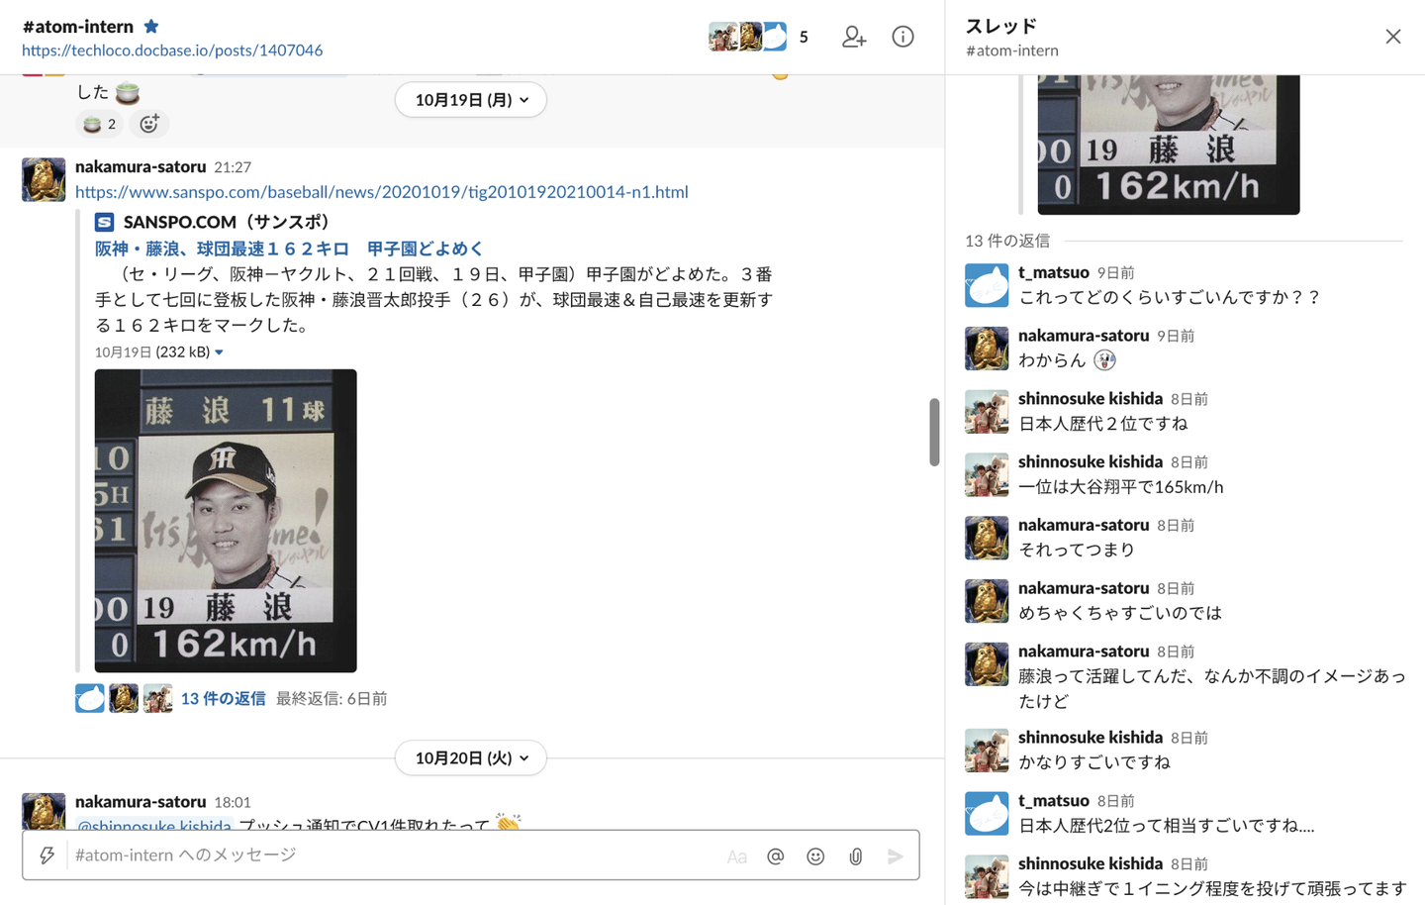This screenshot has width=1425, height=905.
Task: Open t_matsuo name on これってどのくらい reply
Action: (x=1054, y=272)
